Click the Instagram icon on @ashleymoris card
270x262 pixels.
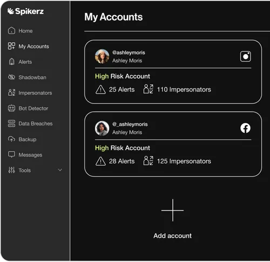[246, 56]
